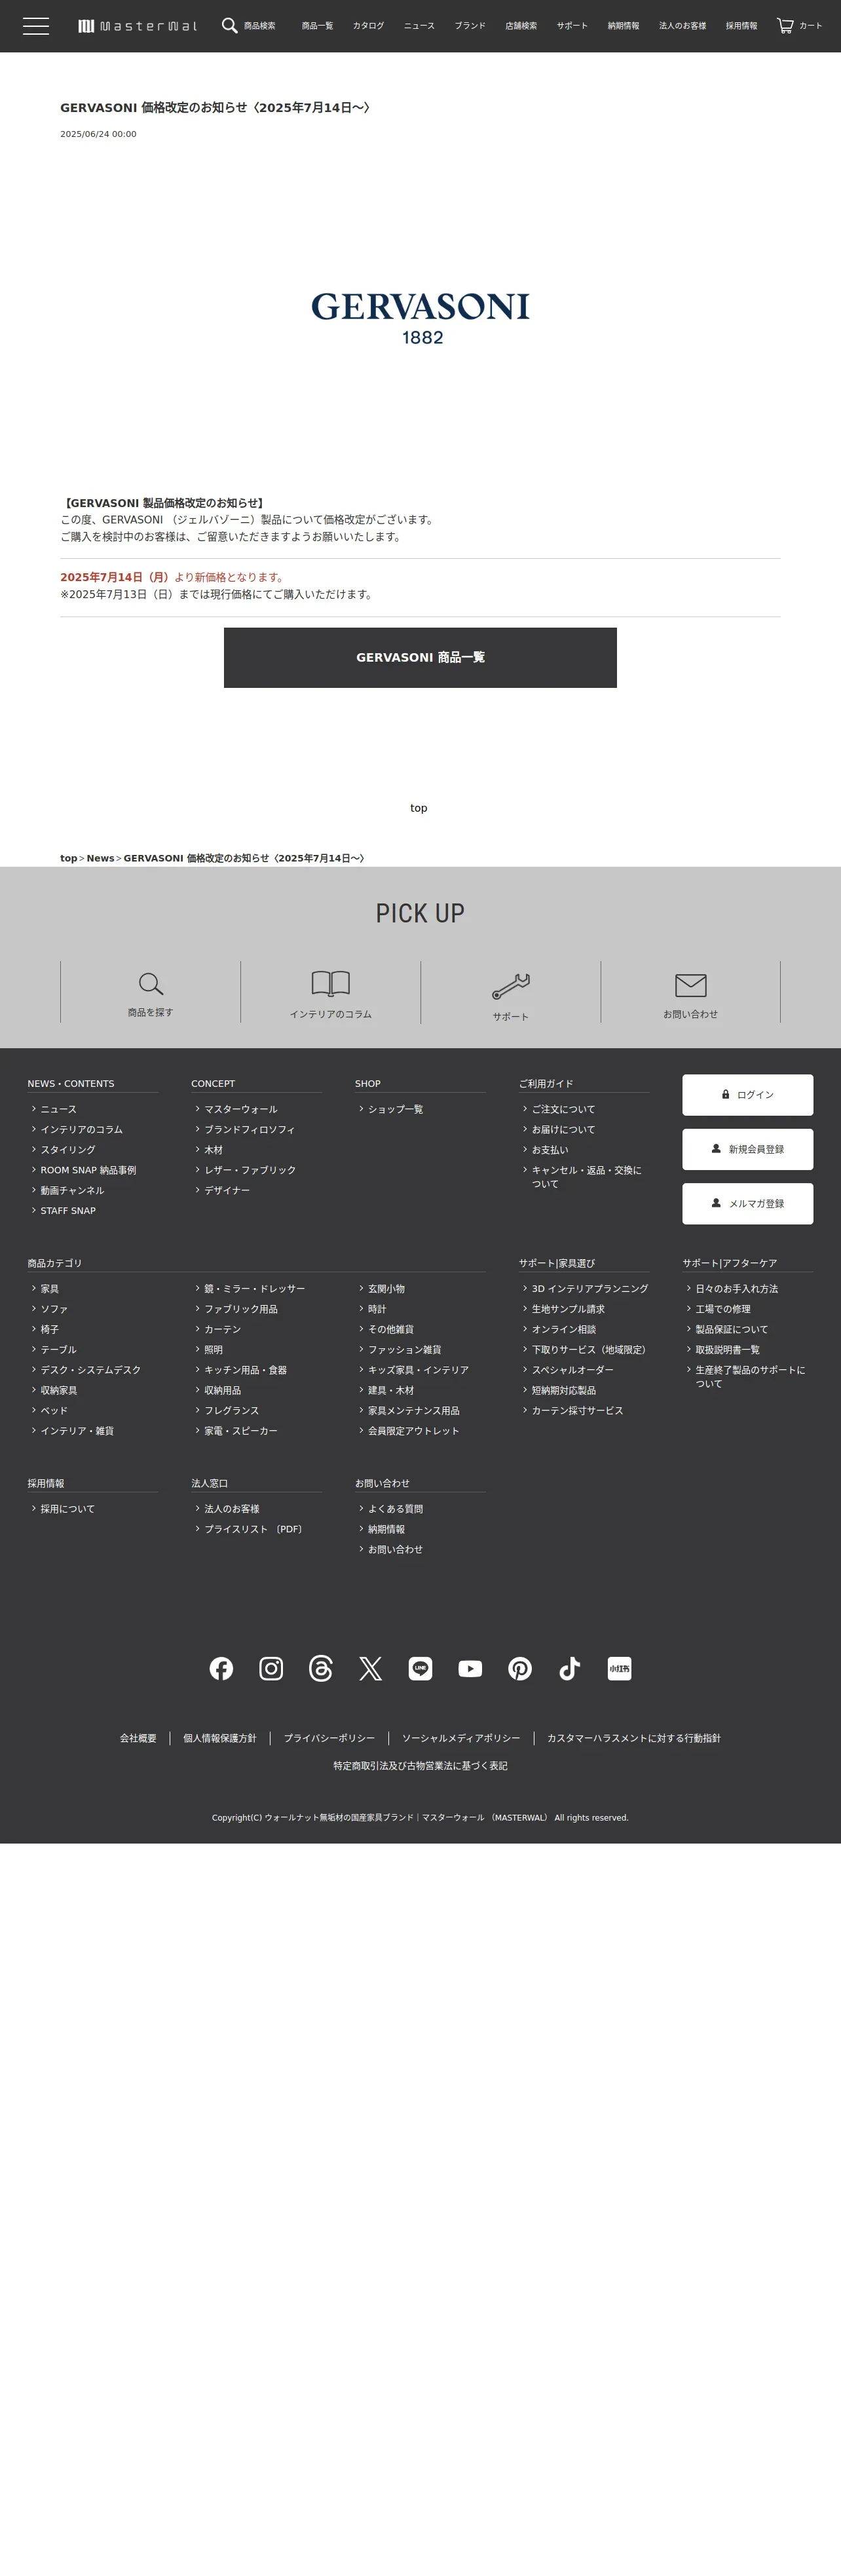The width and height of the screenshot is (841, 2576).
Task: Click the article date 2025/06/24 00:00
Action: click(x=98, y=134)
